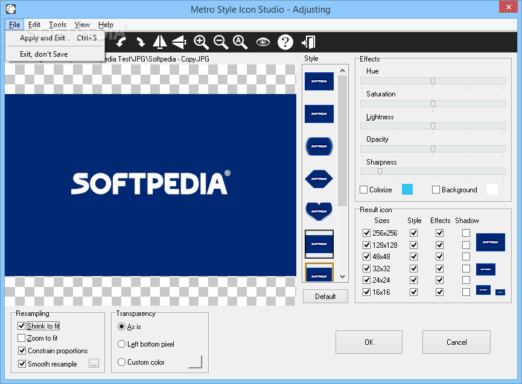Click the Style list scroll down arrow
Viewport: 522px width, 384px height.
click(x=343, y=277)
